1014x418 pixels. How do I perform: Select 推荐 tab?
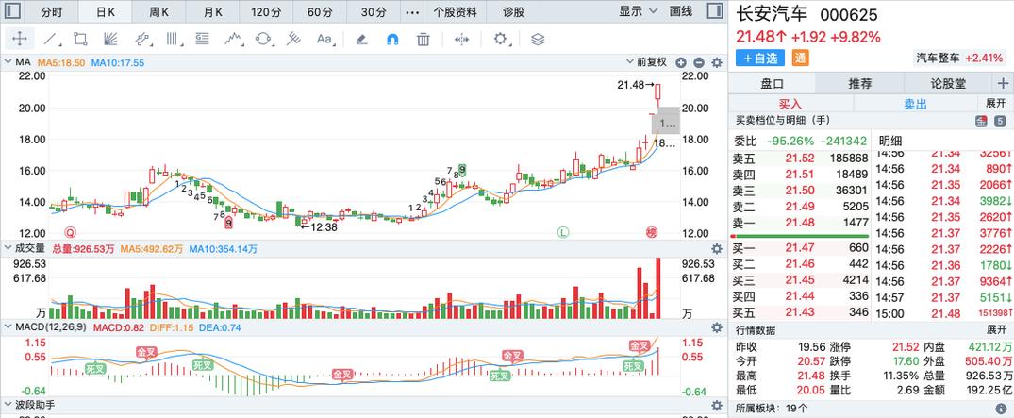pyautogui.click(x=860, y=83)
